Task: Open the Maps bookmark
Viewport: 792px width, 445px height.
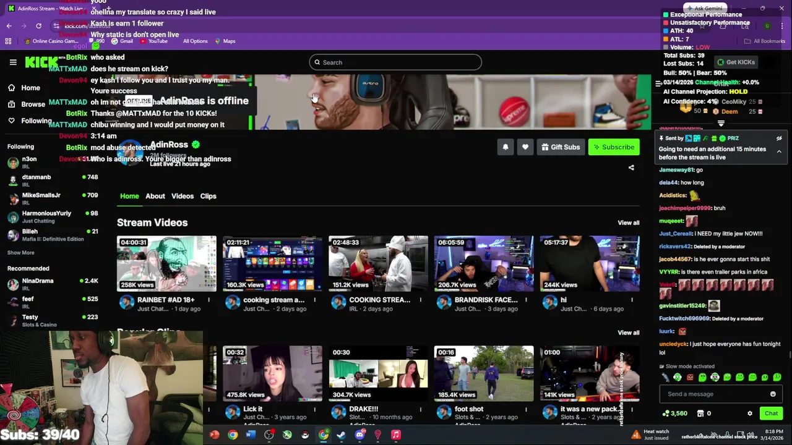Action: tap(225, 41)
